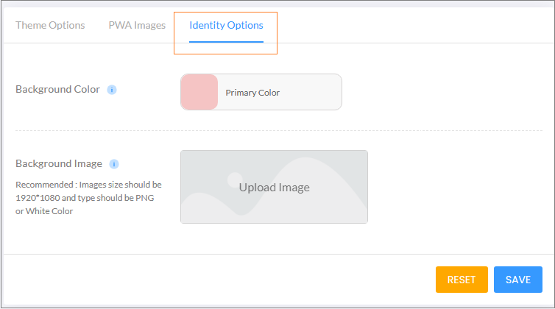Click the orange RESET button
The width and height of the screenshot is (555, 309).
[462, 280]
